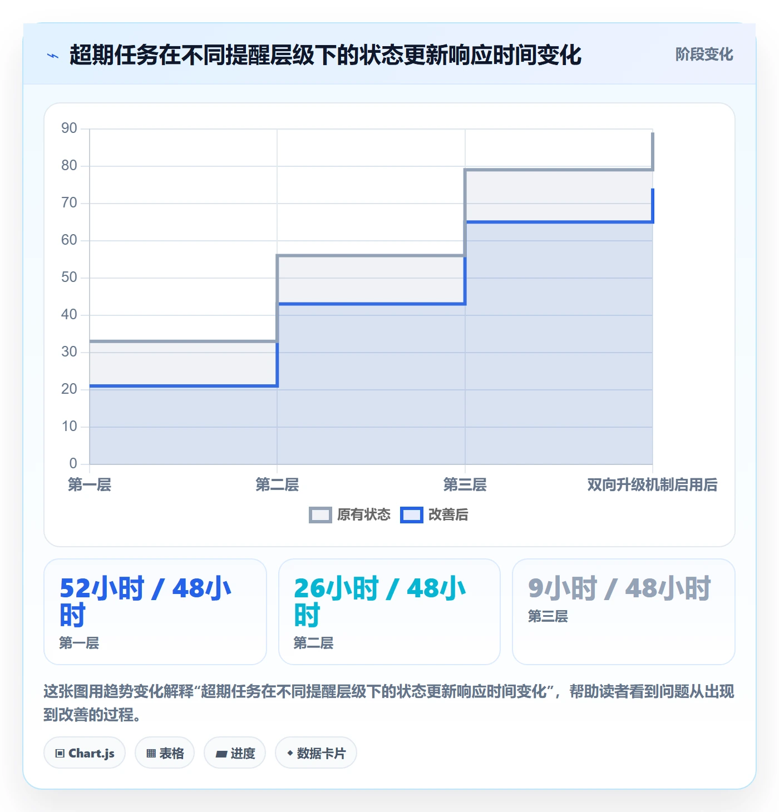Click the chart title 超期任务在不同提醒层级下的状态更新响应时间变化
Image resolution: width=779 pixels, height=812 pixels.
pyautogui.click(x=326, y=55)
